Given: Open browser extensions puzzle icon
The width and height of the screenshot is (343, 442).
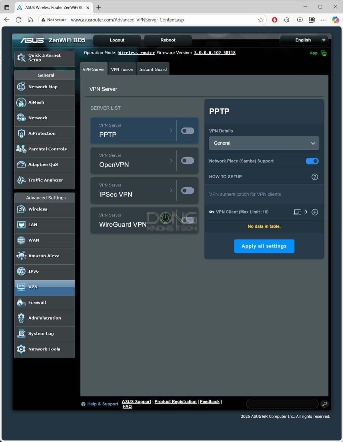Looking at the screenshot, I should coord(287,20).
